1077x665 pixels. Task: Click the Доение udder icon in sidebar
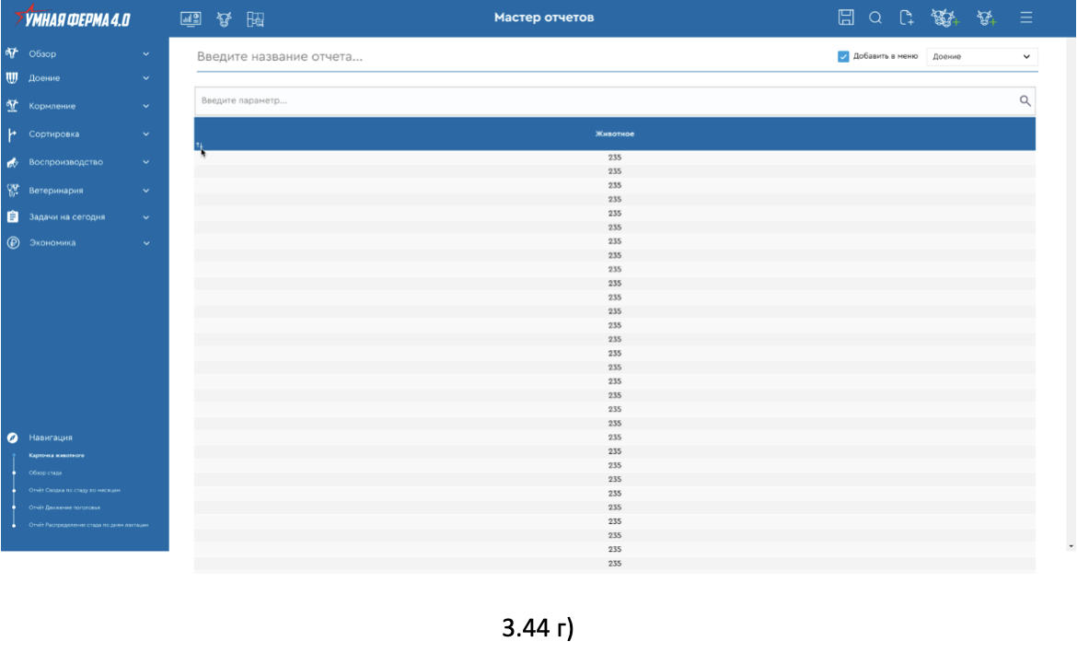coord(12,77)
